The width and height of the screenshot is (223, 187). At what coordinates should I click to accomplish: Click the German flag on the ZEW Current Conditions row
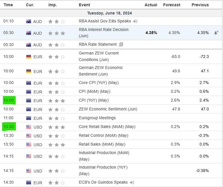[x=28, y=57]
